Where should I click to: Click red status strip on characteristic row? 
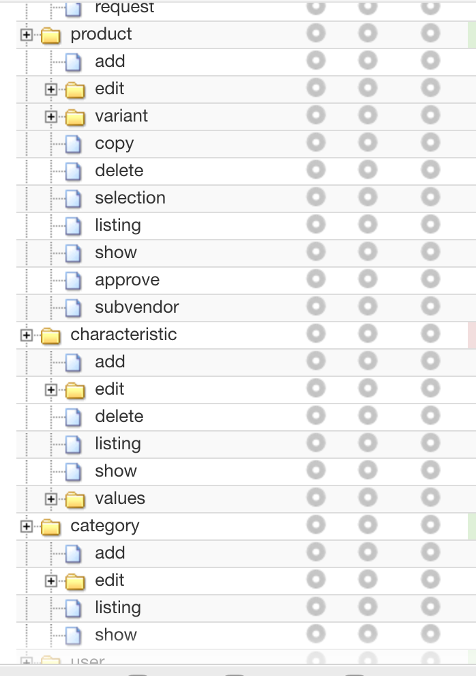(x=472, y=335)
